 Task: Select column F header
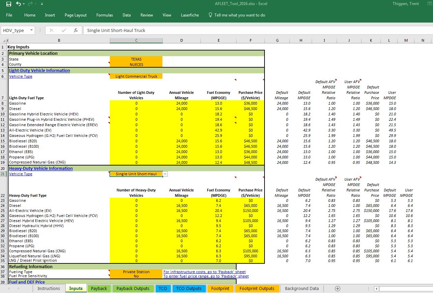(250, 40)
